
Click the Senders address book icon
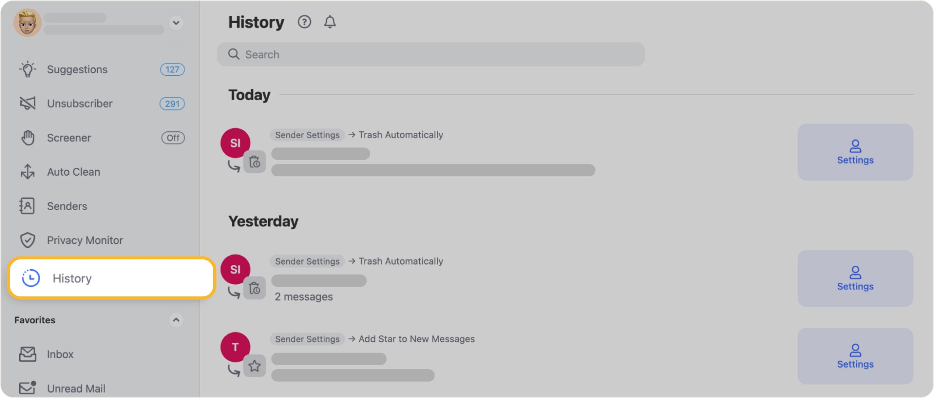27,206
